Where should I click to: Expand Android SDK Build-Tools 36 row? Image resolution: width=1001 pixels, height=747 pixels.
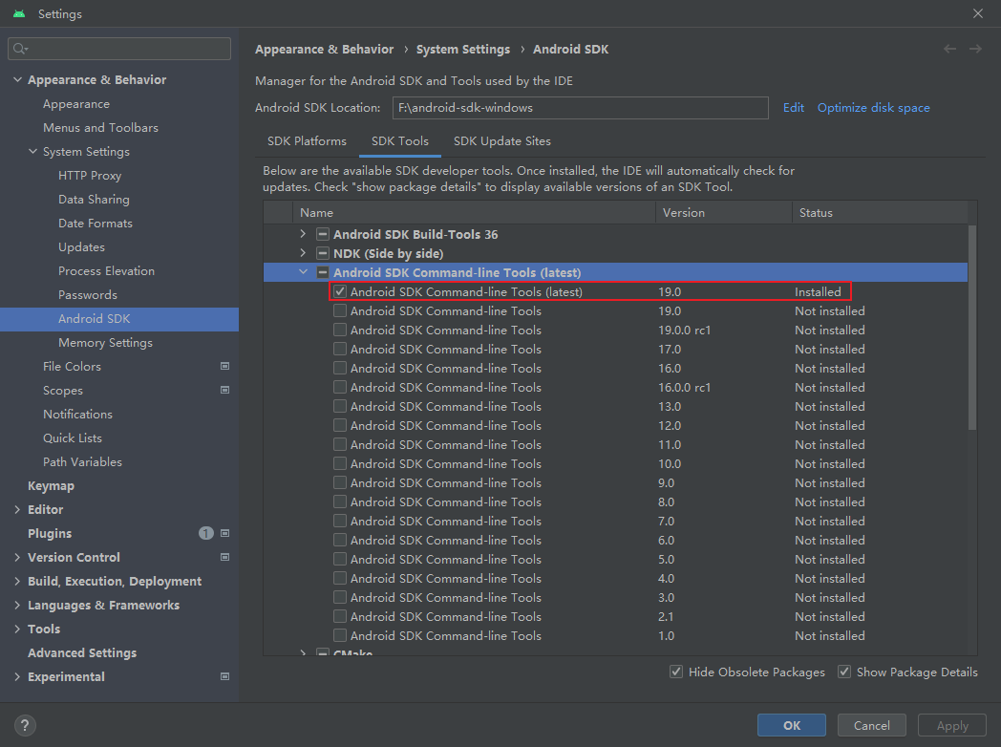(x=303, y=234)
